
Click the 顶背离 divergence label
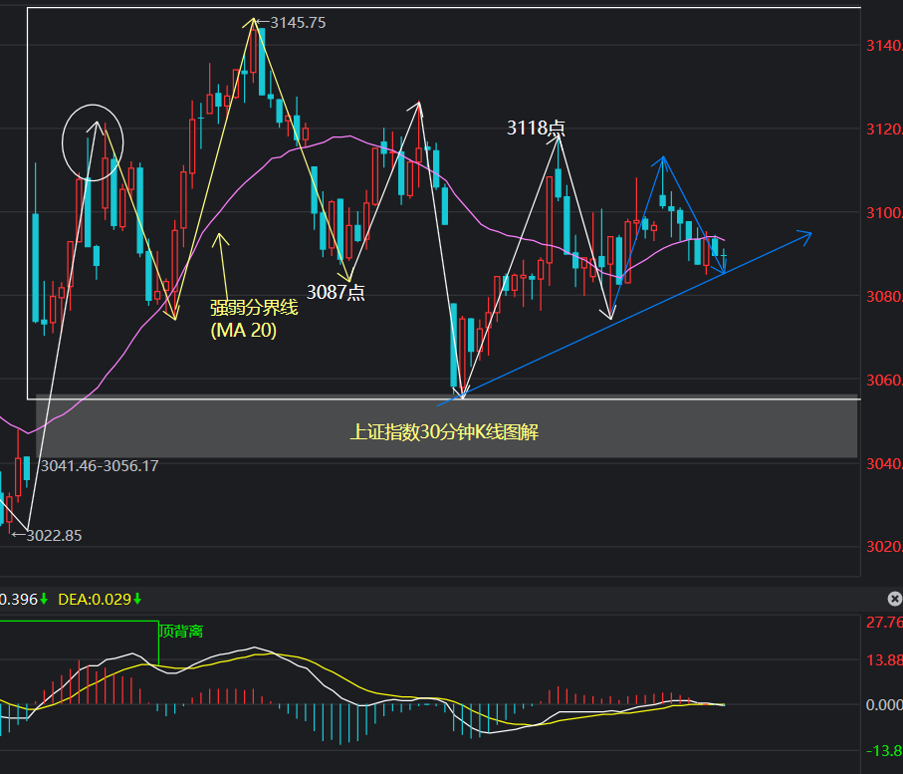point(181,632)
